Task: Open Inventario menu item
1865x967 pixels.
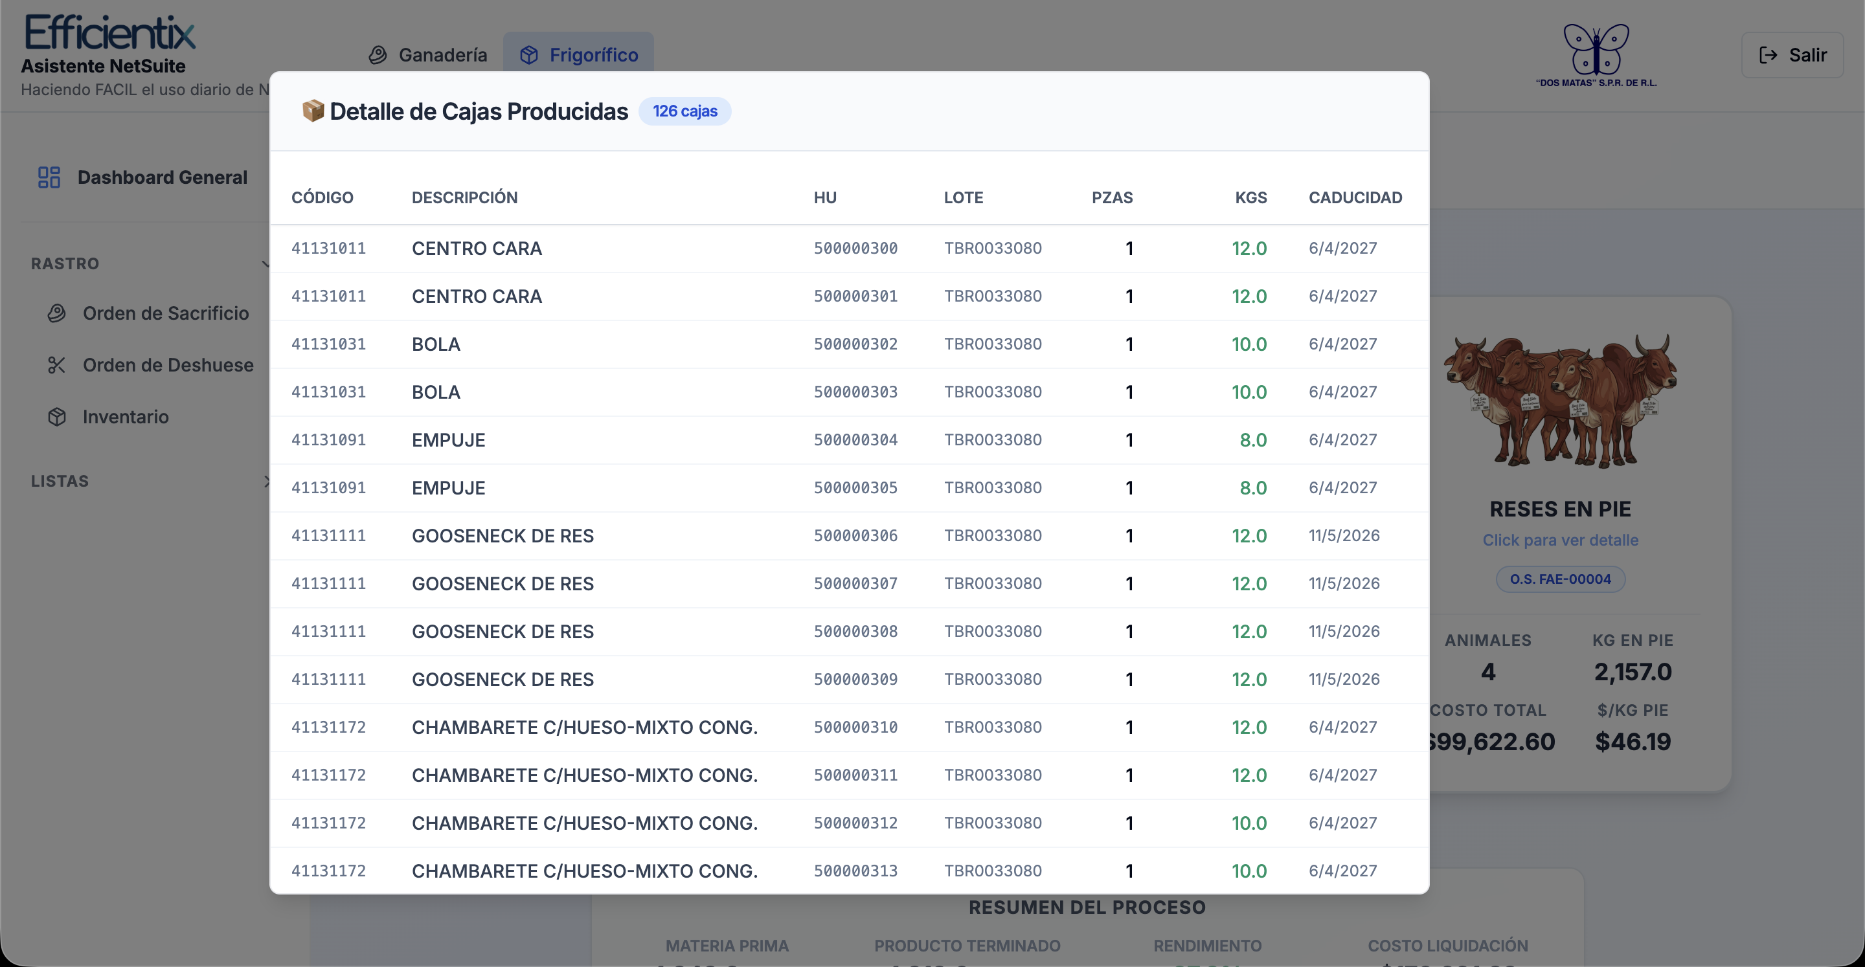Action: (109, 417)
